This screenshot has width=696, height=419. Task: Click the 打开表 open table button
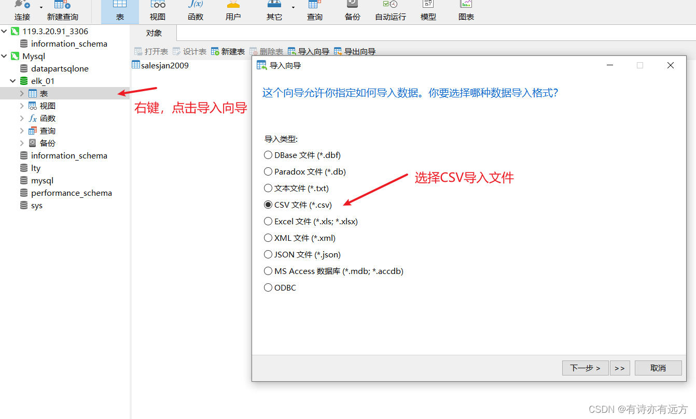151,51
